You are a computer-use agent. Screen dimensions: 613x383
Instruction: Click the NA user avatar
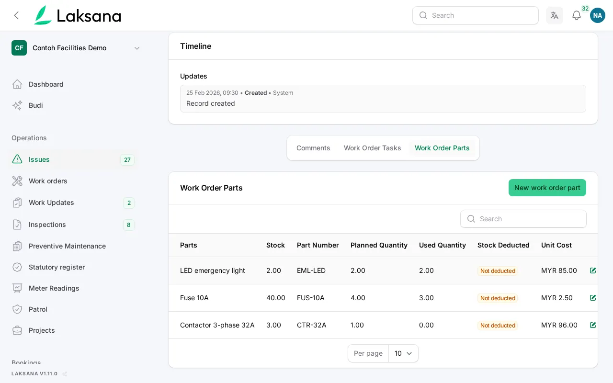click(598, 15)
